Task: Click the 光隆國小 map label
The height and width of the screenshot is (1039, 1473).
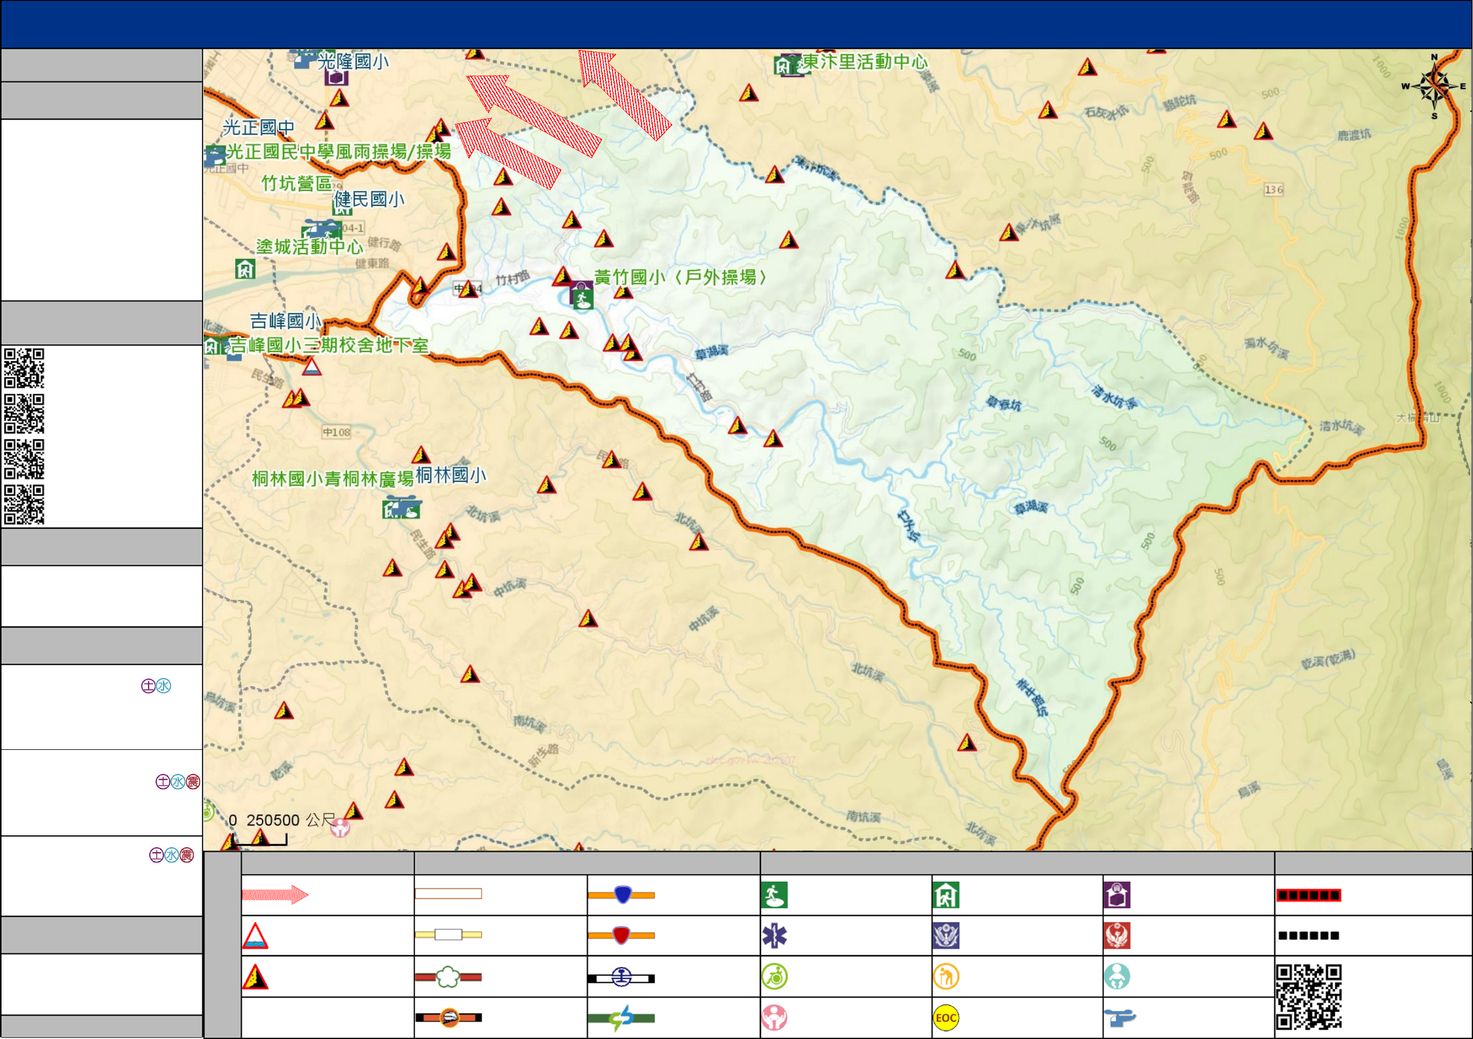Action: point(353,62)
